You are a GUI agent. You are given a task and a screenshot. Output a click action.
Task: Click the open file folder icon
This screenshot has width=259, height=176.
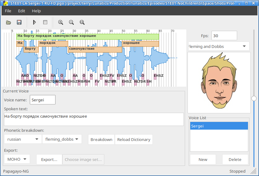(x=9, y=22)
